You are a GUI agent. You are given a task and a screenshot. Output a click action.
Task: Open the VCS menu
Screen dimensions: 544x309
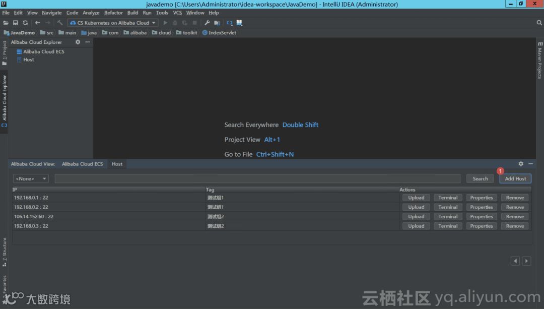177,13
